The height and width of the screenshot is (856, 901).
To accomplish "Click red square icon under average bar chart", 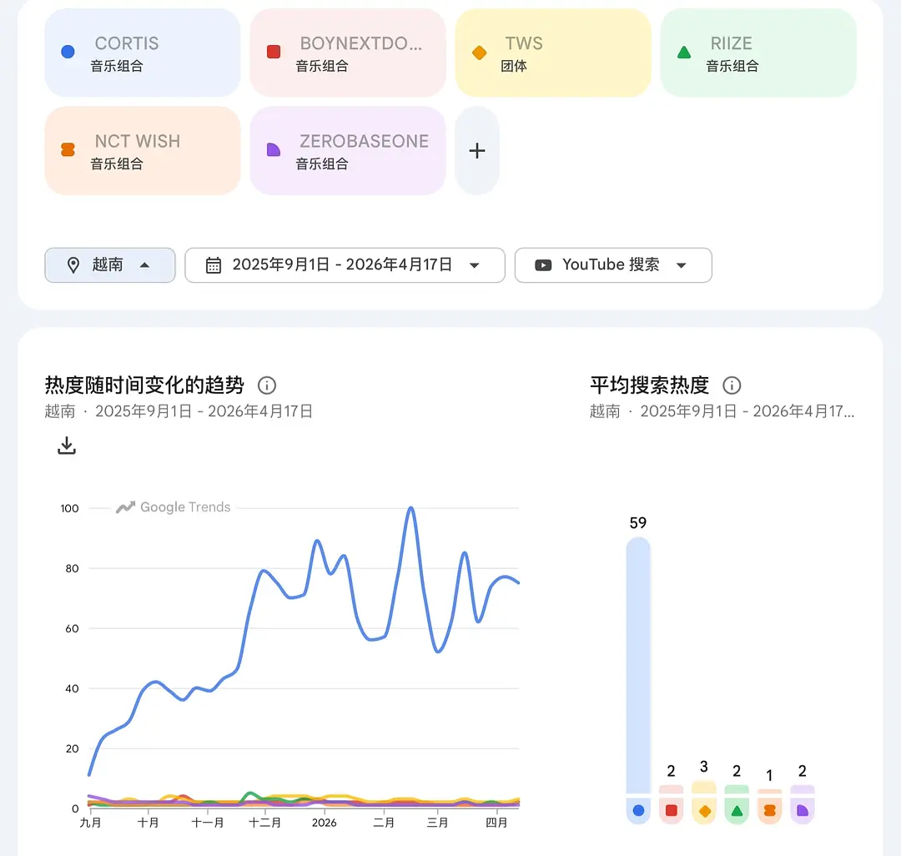I will [671, 811].
